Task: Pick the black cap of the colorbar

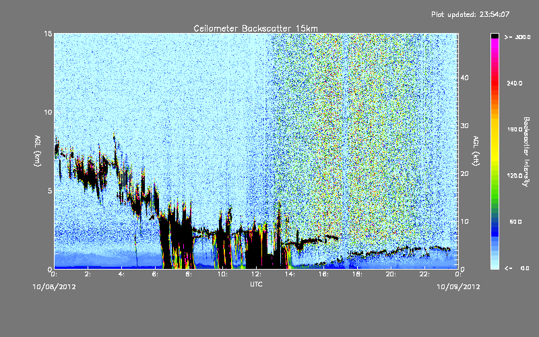Action: (495, 36)
